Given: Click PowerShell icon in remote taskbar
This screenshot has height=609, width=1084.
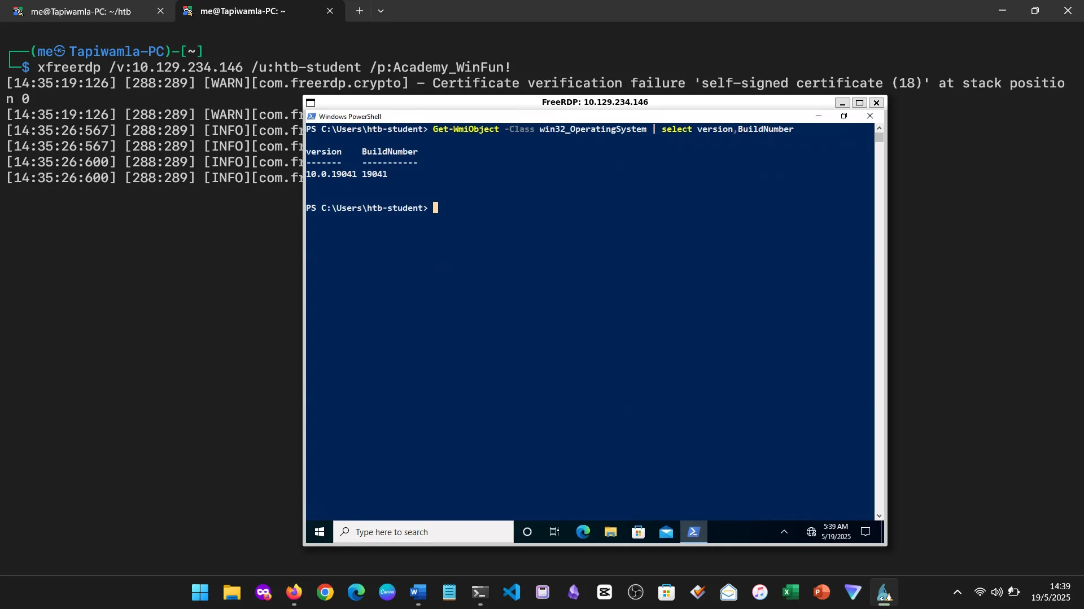Looking at the screenshot, I should pos(694,532).
